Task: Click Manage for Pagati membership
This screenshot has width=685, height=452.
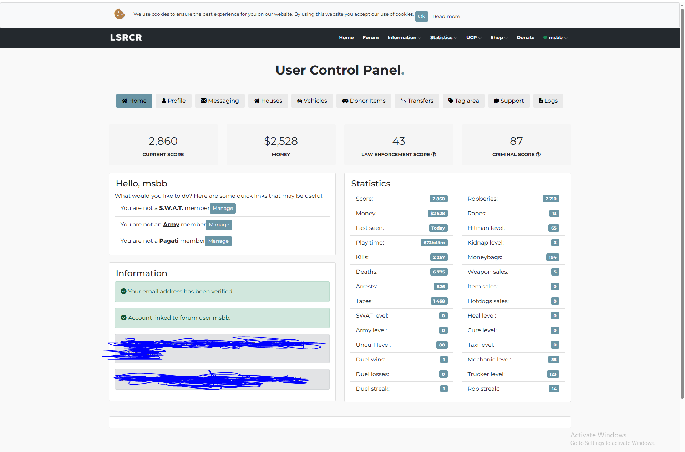Action: pos(218,241)
